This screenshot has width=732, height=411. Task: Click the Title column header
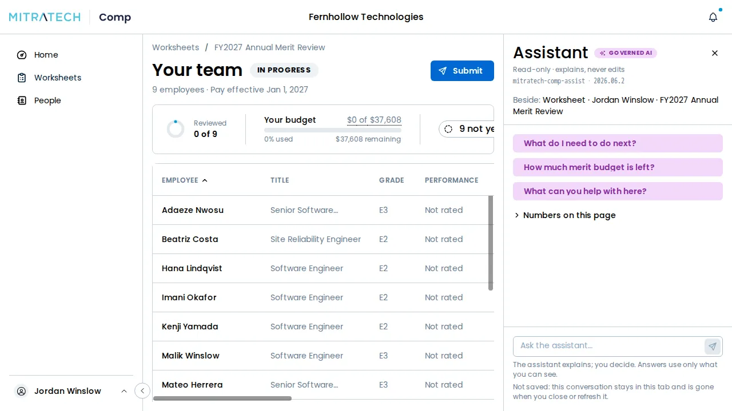tap(280, 180)
